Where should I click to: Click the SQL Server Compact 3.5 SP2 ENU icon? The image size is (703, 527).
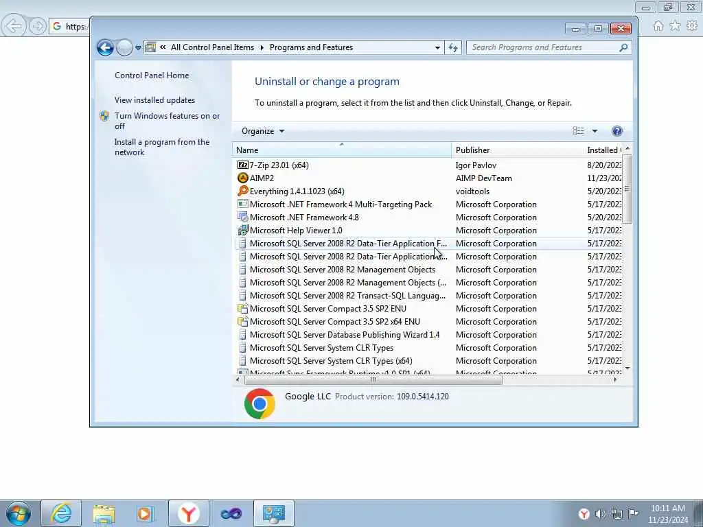tap(242, 308)
